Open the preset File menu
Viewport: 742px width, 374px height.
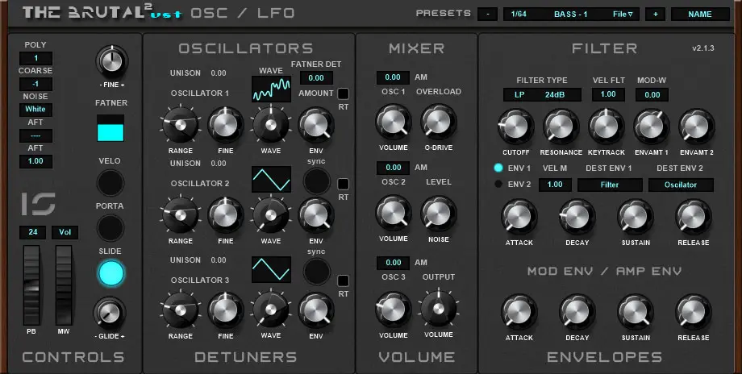coord(623,15)
